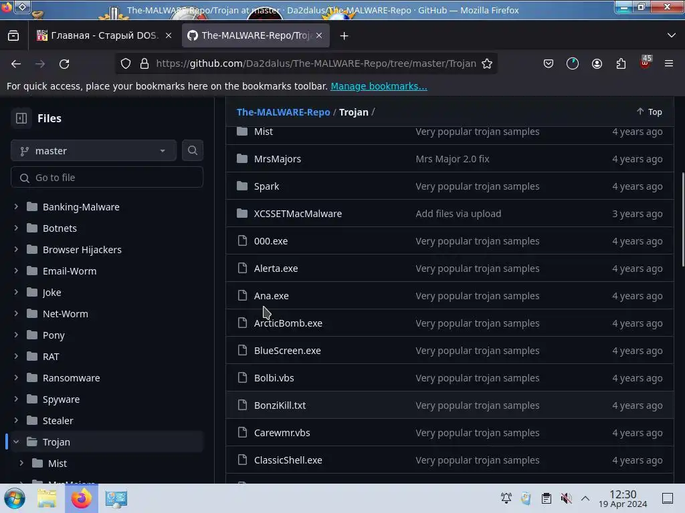685x513 pixels.
Task: Show hidden system tray icons
Action: pyautogui.click(x=585, y=498)
